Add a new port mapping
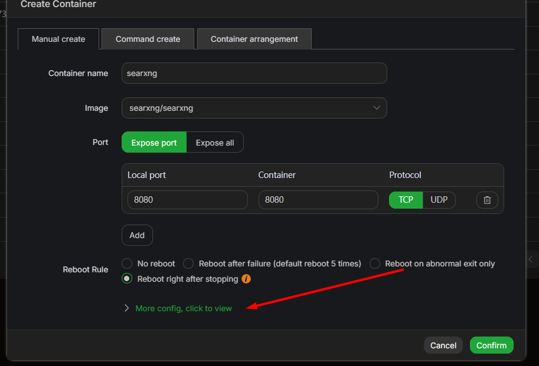 137,235
